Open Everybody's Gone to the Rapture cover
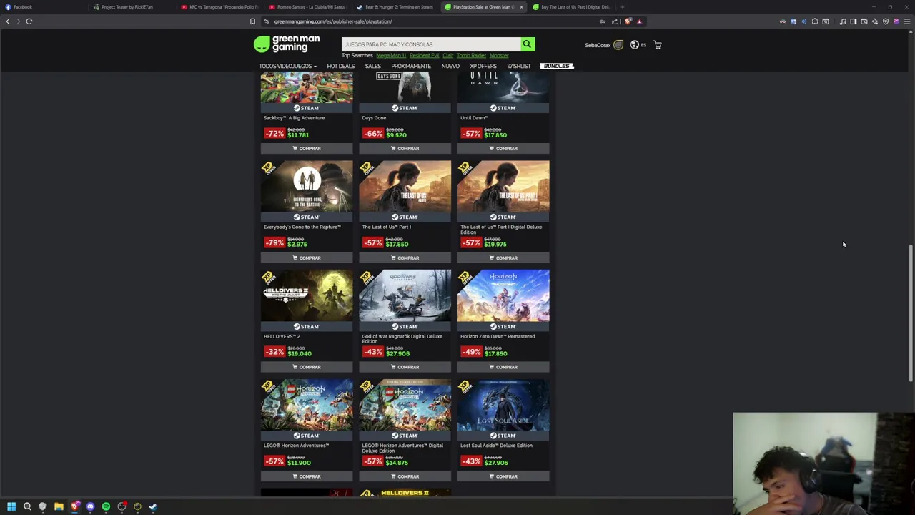 307,186
